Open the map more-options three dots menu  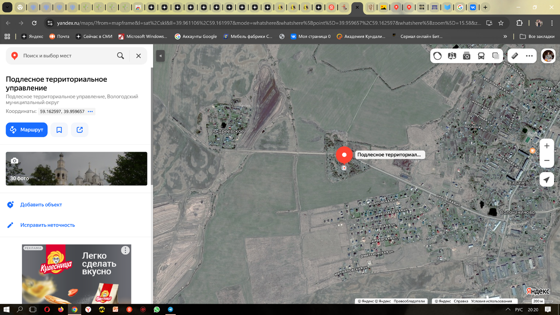pos(529,56)
